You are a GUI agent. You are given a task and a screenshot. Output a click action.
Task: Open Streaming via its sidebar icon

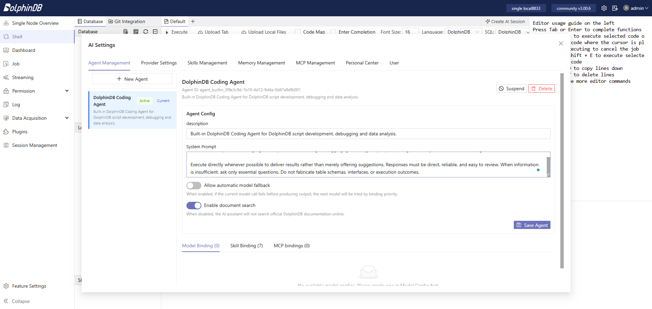pyautogui.click(x=6, y=77)
